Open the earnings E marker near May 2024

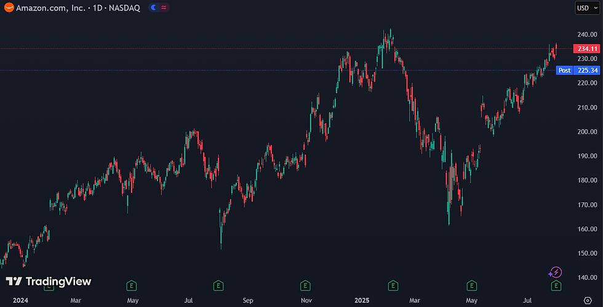click(132, 285)
